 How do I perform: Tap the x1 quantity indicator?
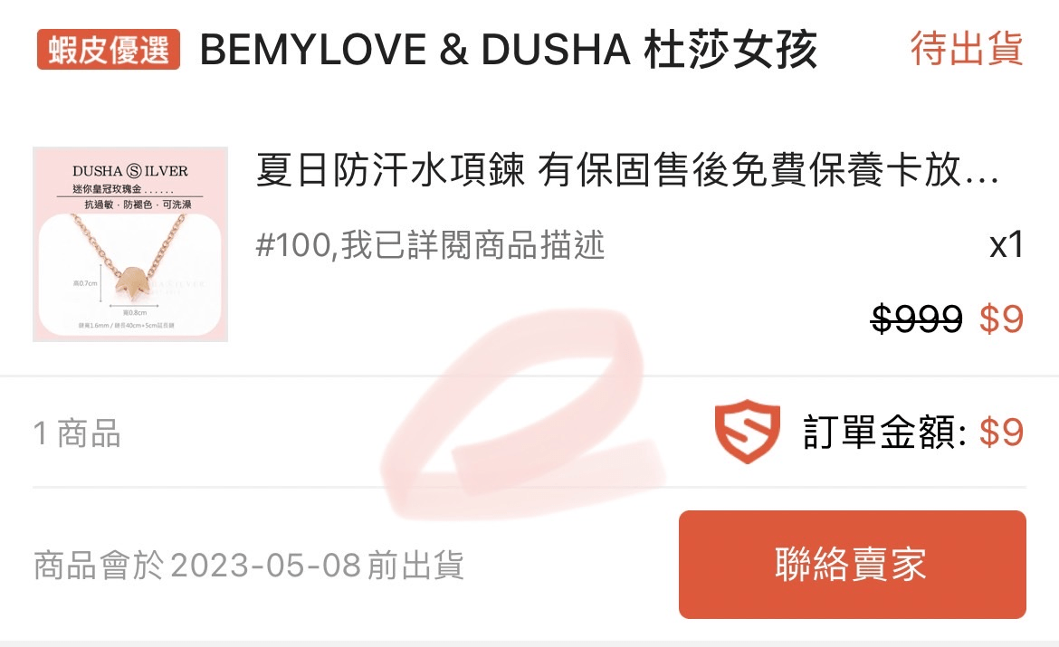(1007, 245)
